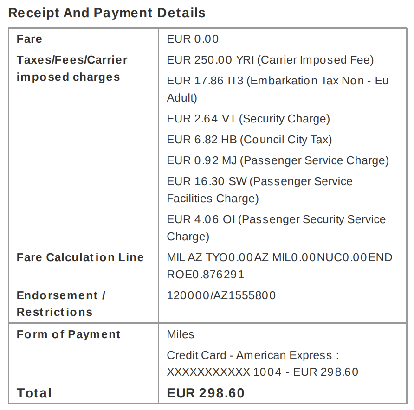Image resolution: width=414 pixels, height=410 pixels.
Task: Click the YRI Carrier Imposed Fee line
Action: pos(271,60)
